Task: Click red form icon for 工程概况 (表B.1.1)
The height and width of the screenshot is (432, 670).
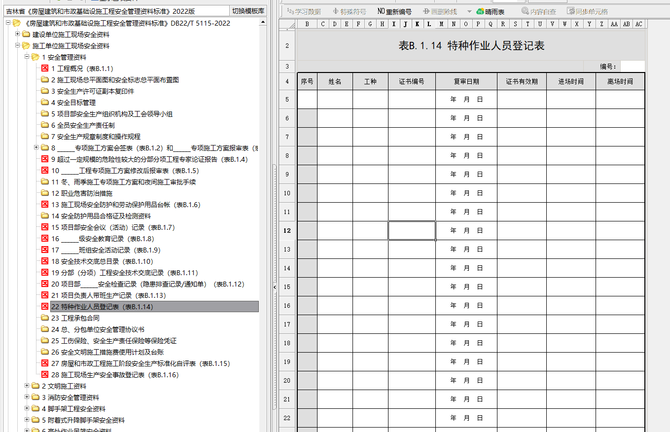Action: [x=45, y=69]
